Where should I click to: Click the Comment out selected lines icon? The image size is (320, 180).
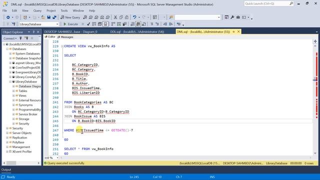(152, 24)
